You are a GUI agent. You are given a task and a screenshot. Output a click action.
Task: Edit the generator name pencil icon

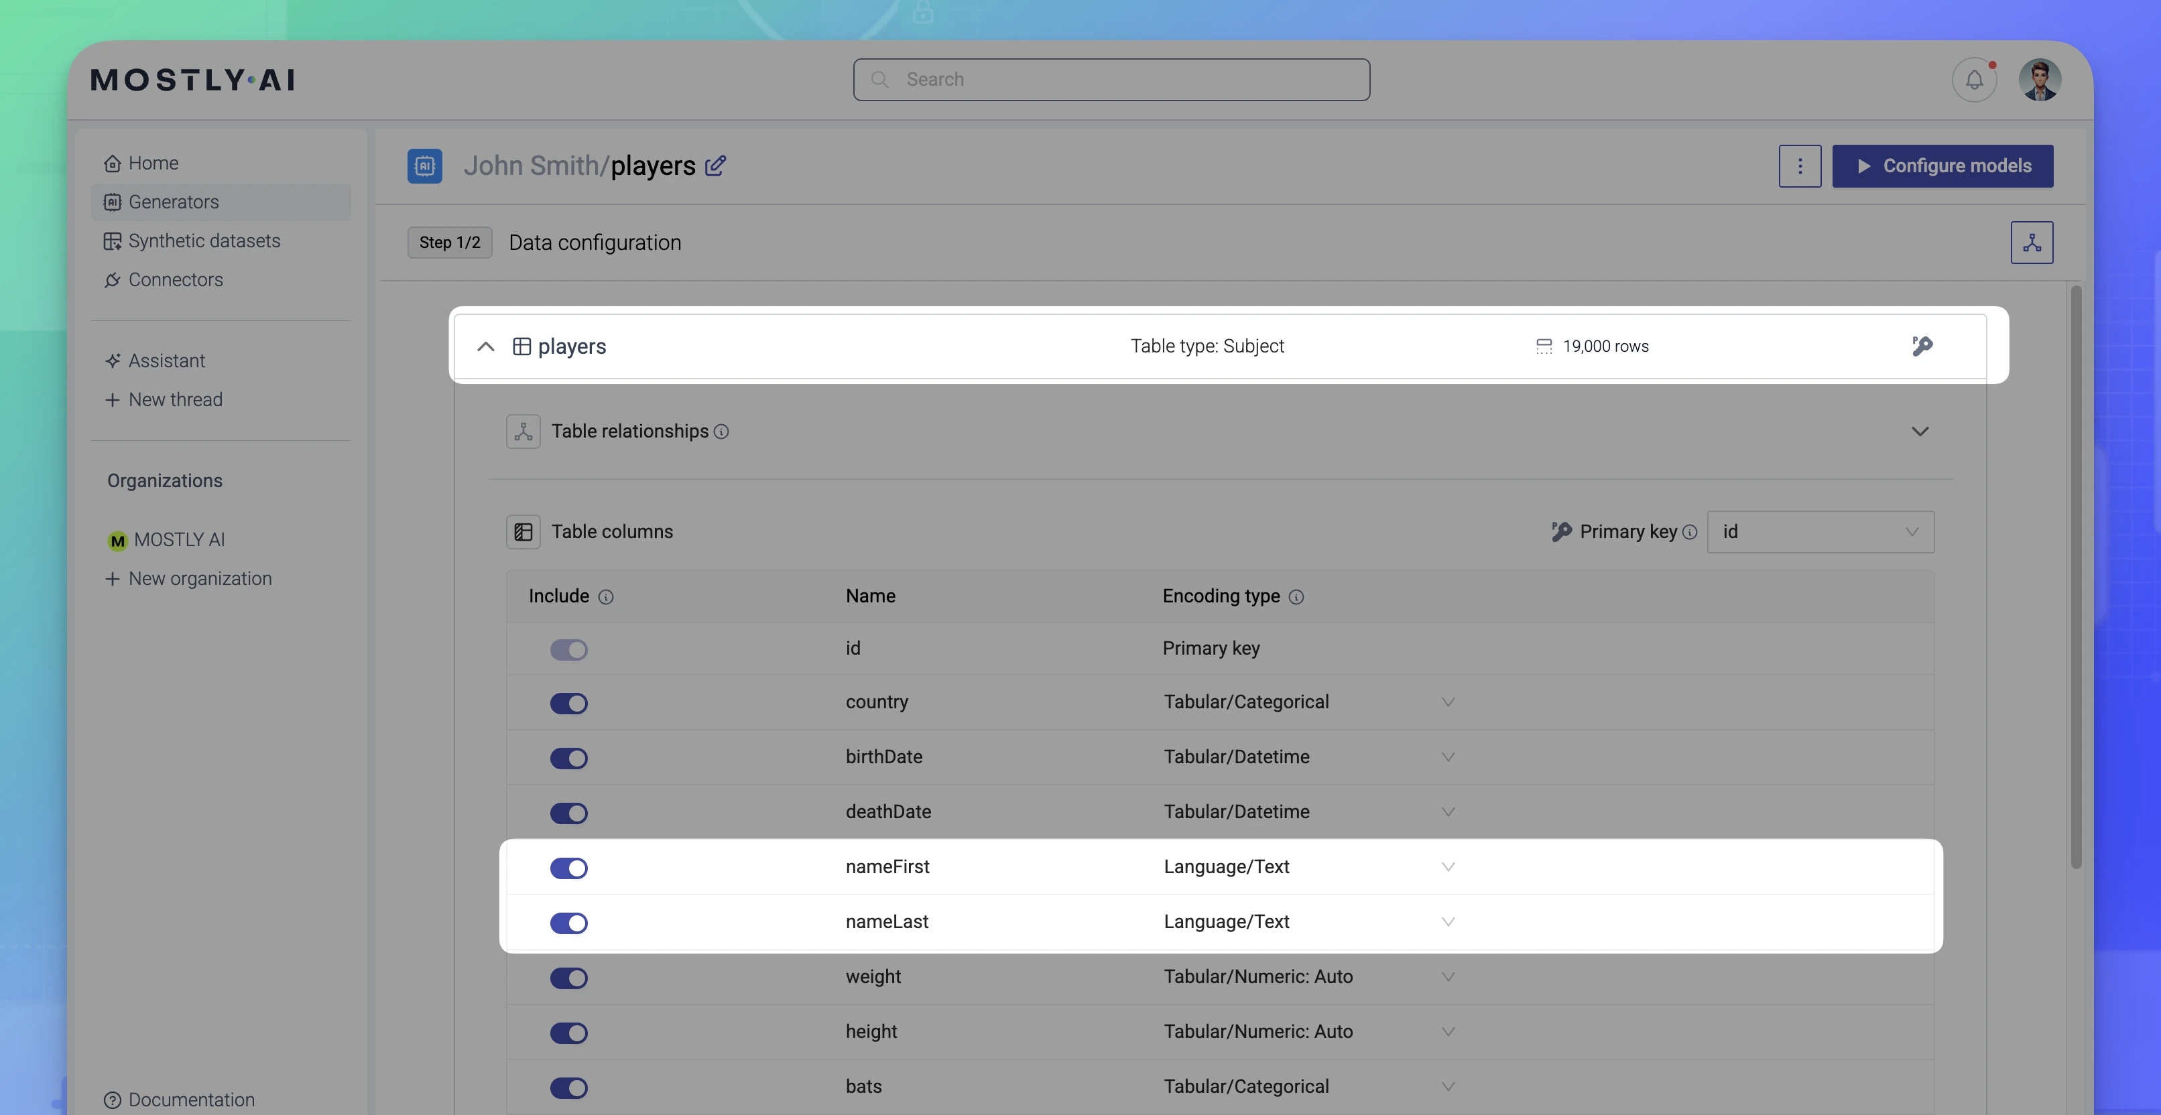coord(715,166)
